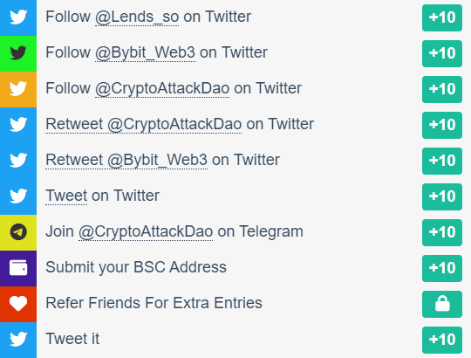Open Retweet @CryptoAttackDao link
This screenshot has width=471, height=358.
tap(144, 124)
